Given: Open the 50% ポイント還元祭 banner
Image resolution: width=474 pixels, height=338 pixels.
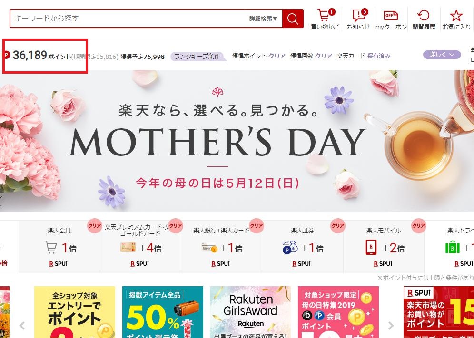Looking at the screenshot, I should pyautogui.click(x=163, y=312).
